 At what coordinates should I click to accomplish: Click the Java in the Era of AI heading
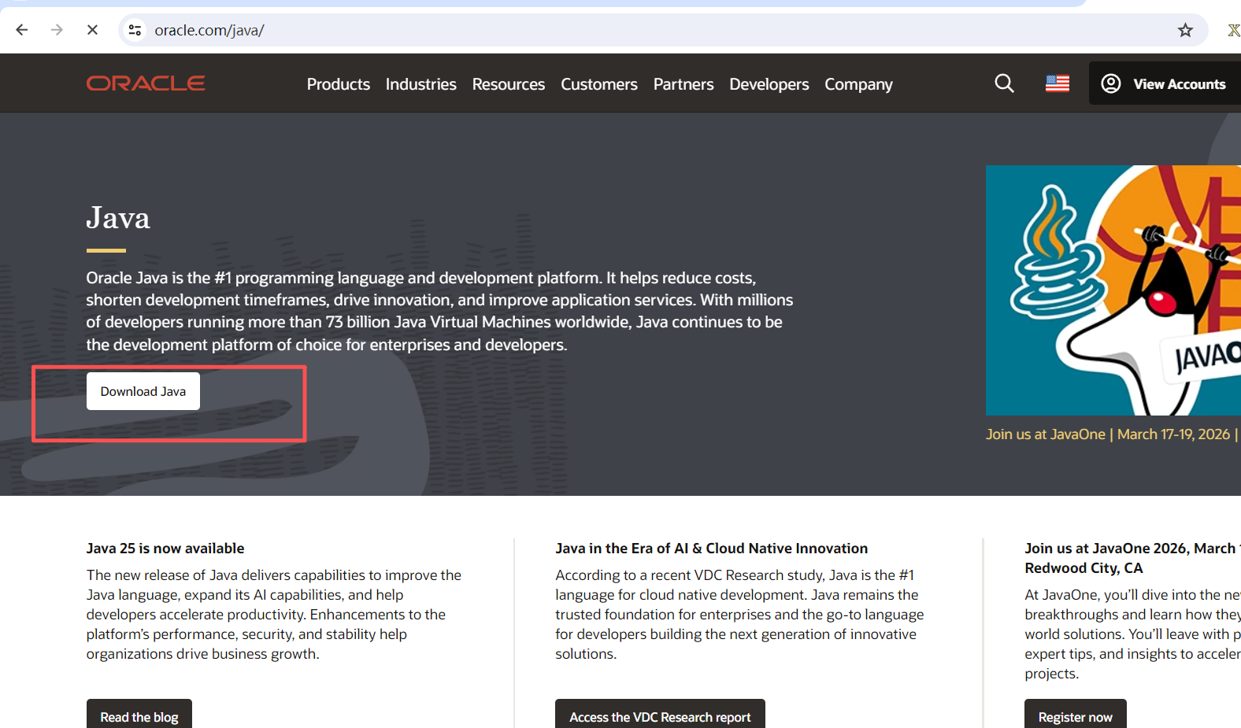(712, 549)
